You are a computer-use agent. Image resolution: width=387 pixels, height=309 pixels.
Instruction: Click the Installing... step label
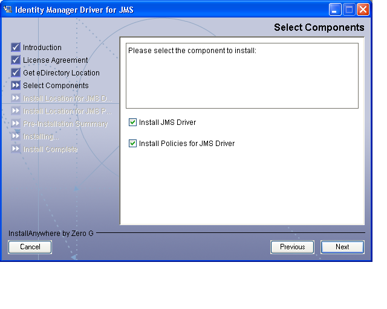[41, 136]
